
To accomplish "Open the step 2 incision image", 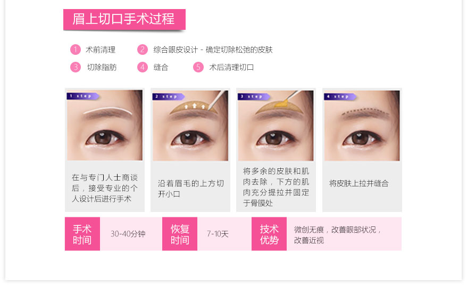I will pyautogui.click(x=190, y=126).
